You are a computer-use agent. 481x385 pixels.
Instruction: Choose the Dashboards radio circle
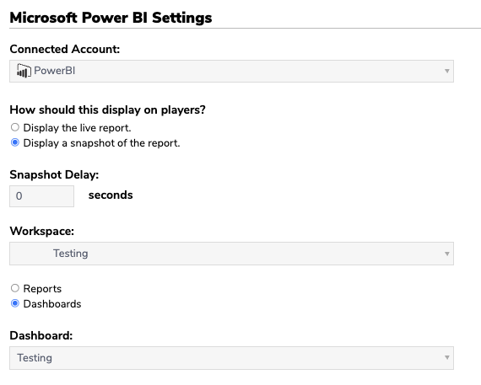pyautogui.click(x=14, y=303)
